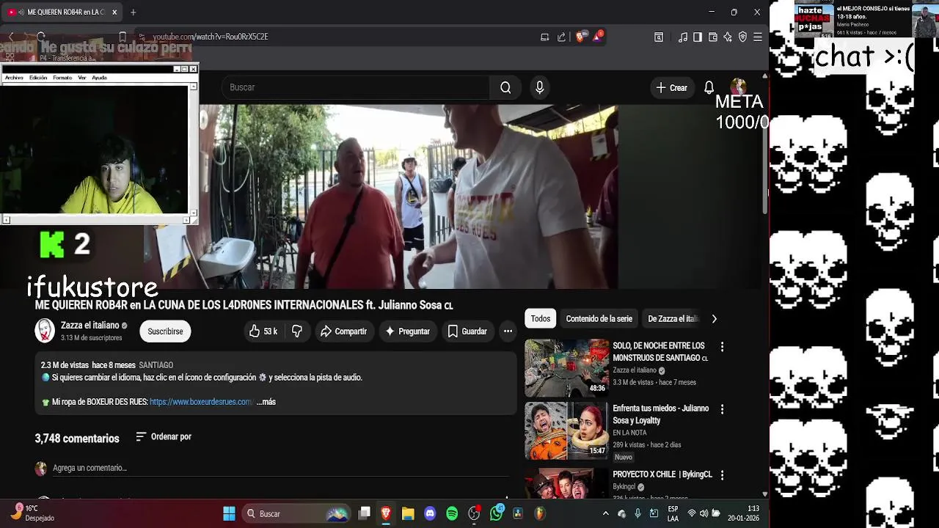Open Ayuda menu in the webcam window
This screenshot has height=528, width=939.
pos(99,78)
